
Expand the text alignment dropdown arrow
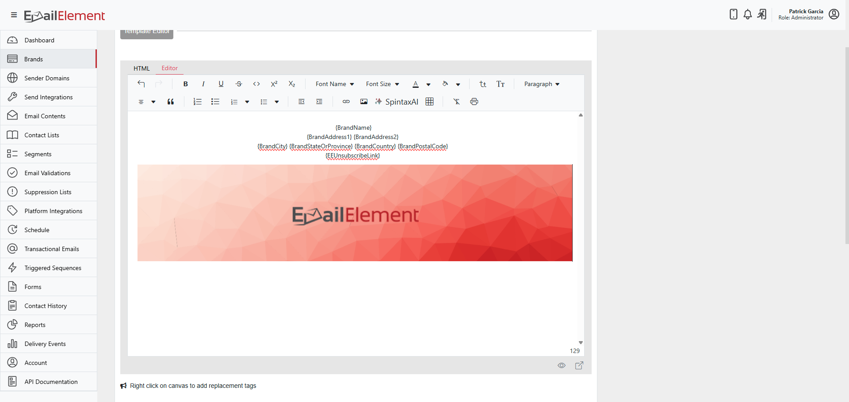[153, 102]
